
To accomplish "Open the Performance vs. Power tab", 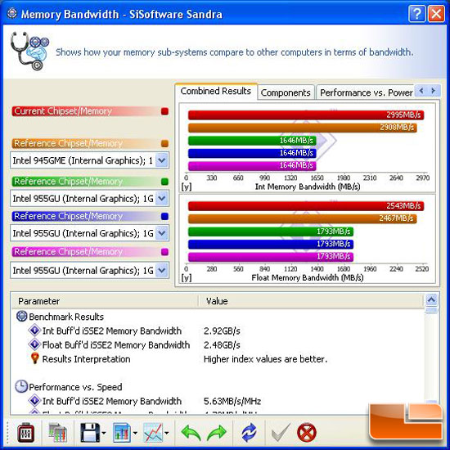I will tap(366, 92).
